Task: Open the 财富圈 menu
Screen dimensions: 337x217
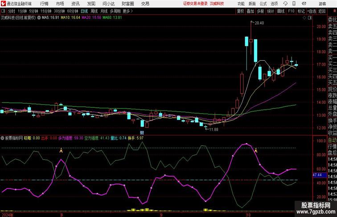Action: 127,4
